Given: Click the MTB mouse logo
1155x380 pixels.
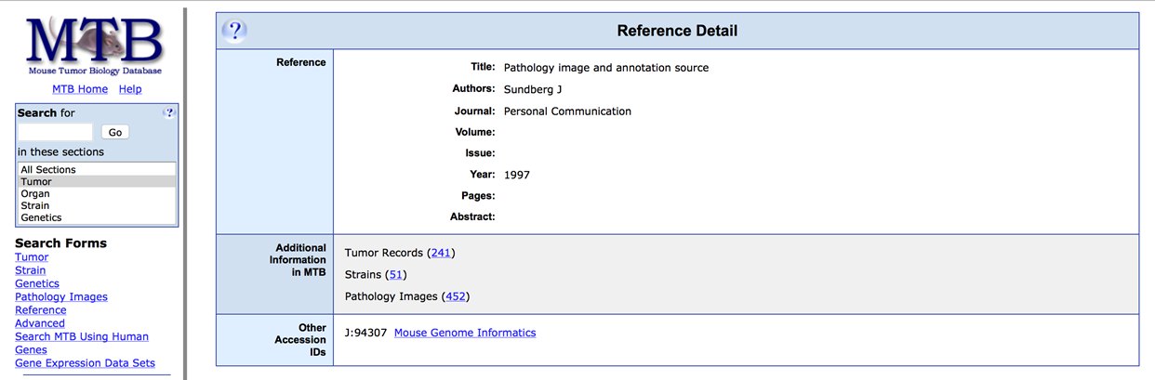Looking at the screenshot, I should [x=94, y=42].
